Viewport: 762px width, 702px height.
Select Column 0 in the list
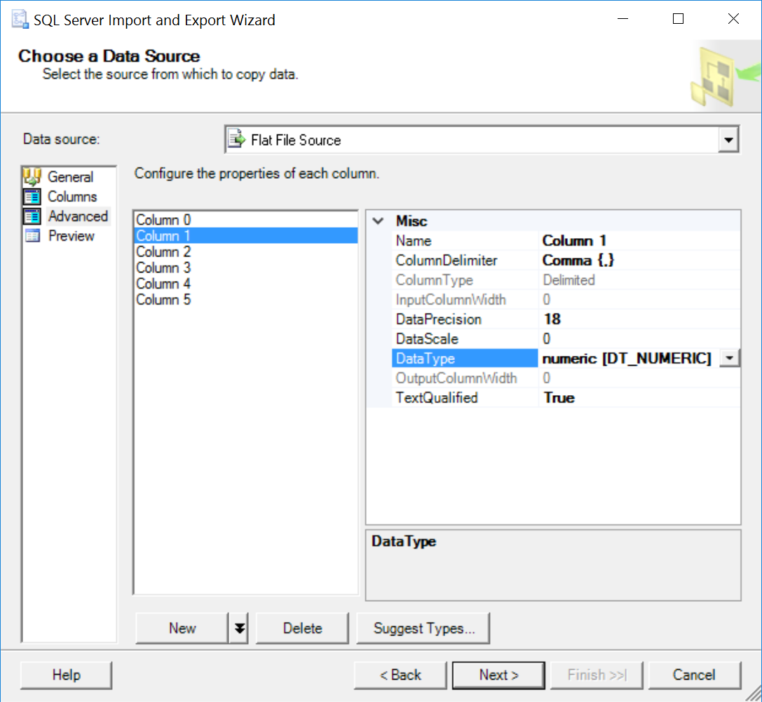pyautogui.click(x=163, y=220)
